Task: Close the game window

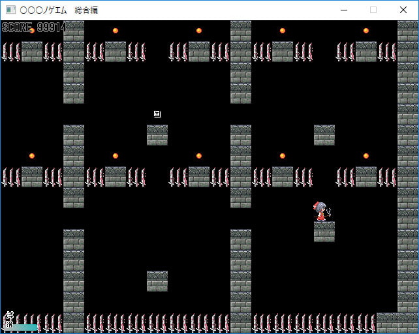Action: click(x=403, y=10)
